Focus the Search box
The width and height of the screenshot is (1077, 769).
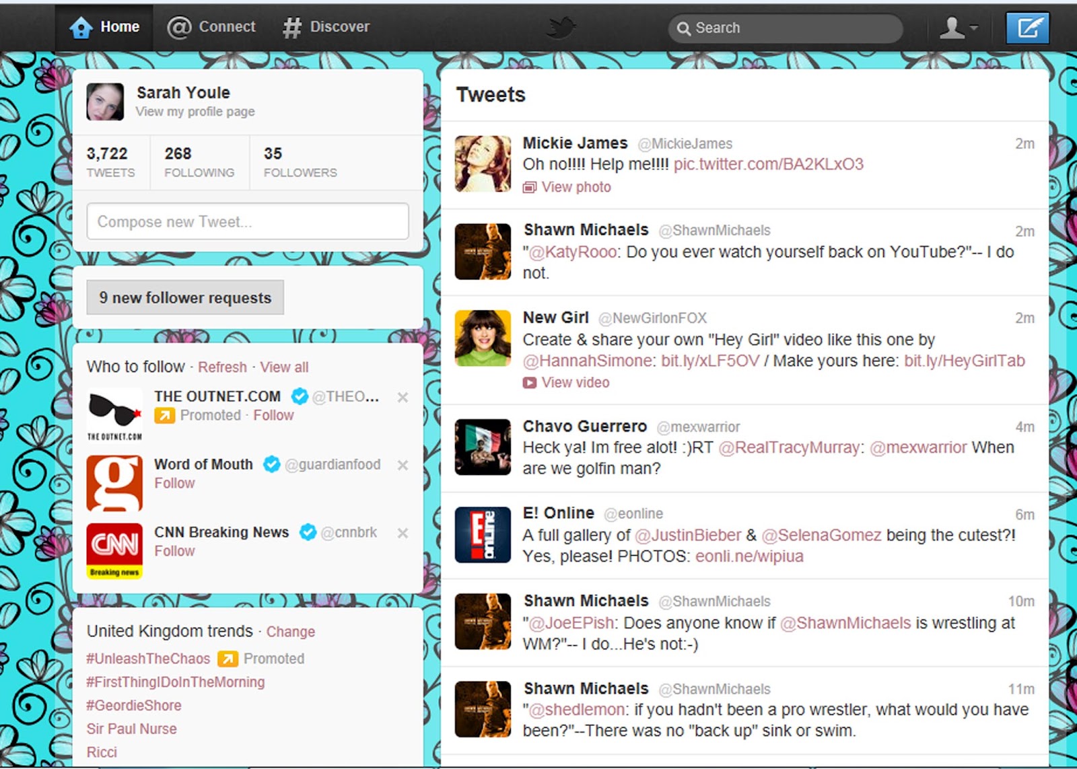(x=785, y=28)
